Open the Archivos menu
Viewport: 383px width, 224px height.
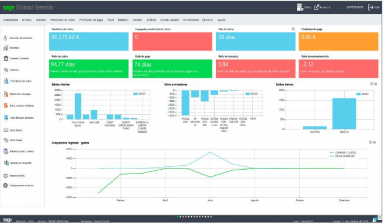point(27,20)
